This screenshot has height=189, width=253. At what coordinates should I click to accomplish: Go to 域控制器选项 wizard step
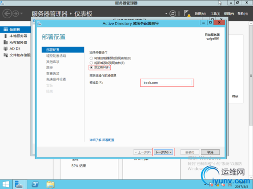click(x=56, y=56)
